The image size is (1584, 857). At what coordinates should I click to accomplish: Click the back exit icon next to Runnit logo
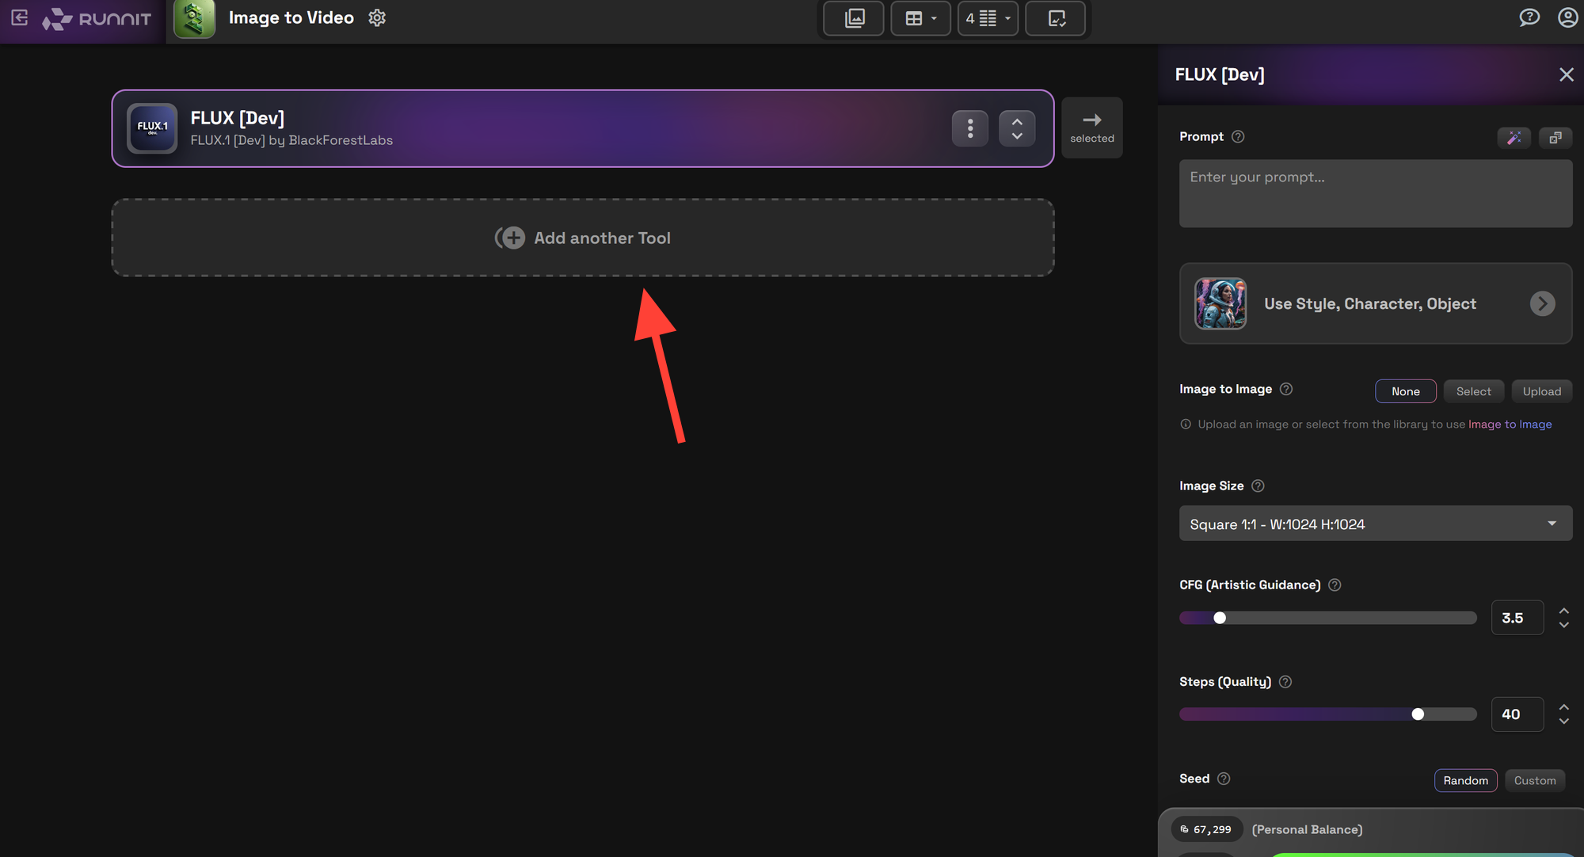coord(20,17)
